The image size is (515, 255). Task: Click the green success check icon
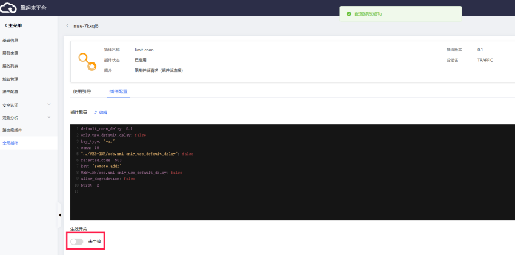pyautogui.click(x=349, y=14)
